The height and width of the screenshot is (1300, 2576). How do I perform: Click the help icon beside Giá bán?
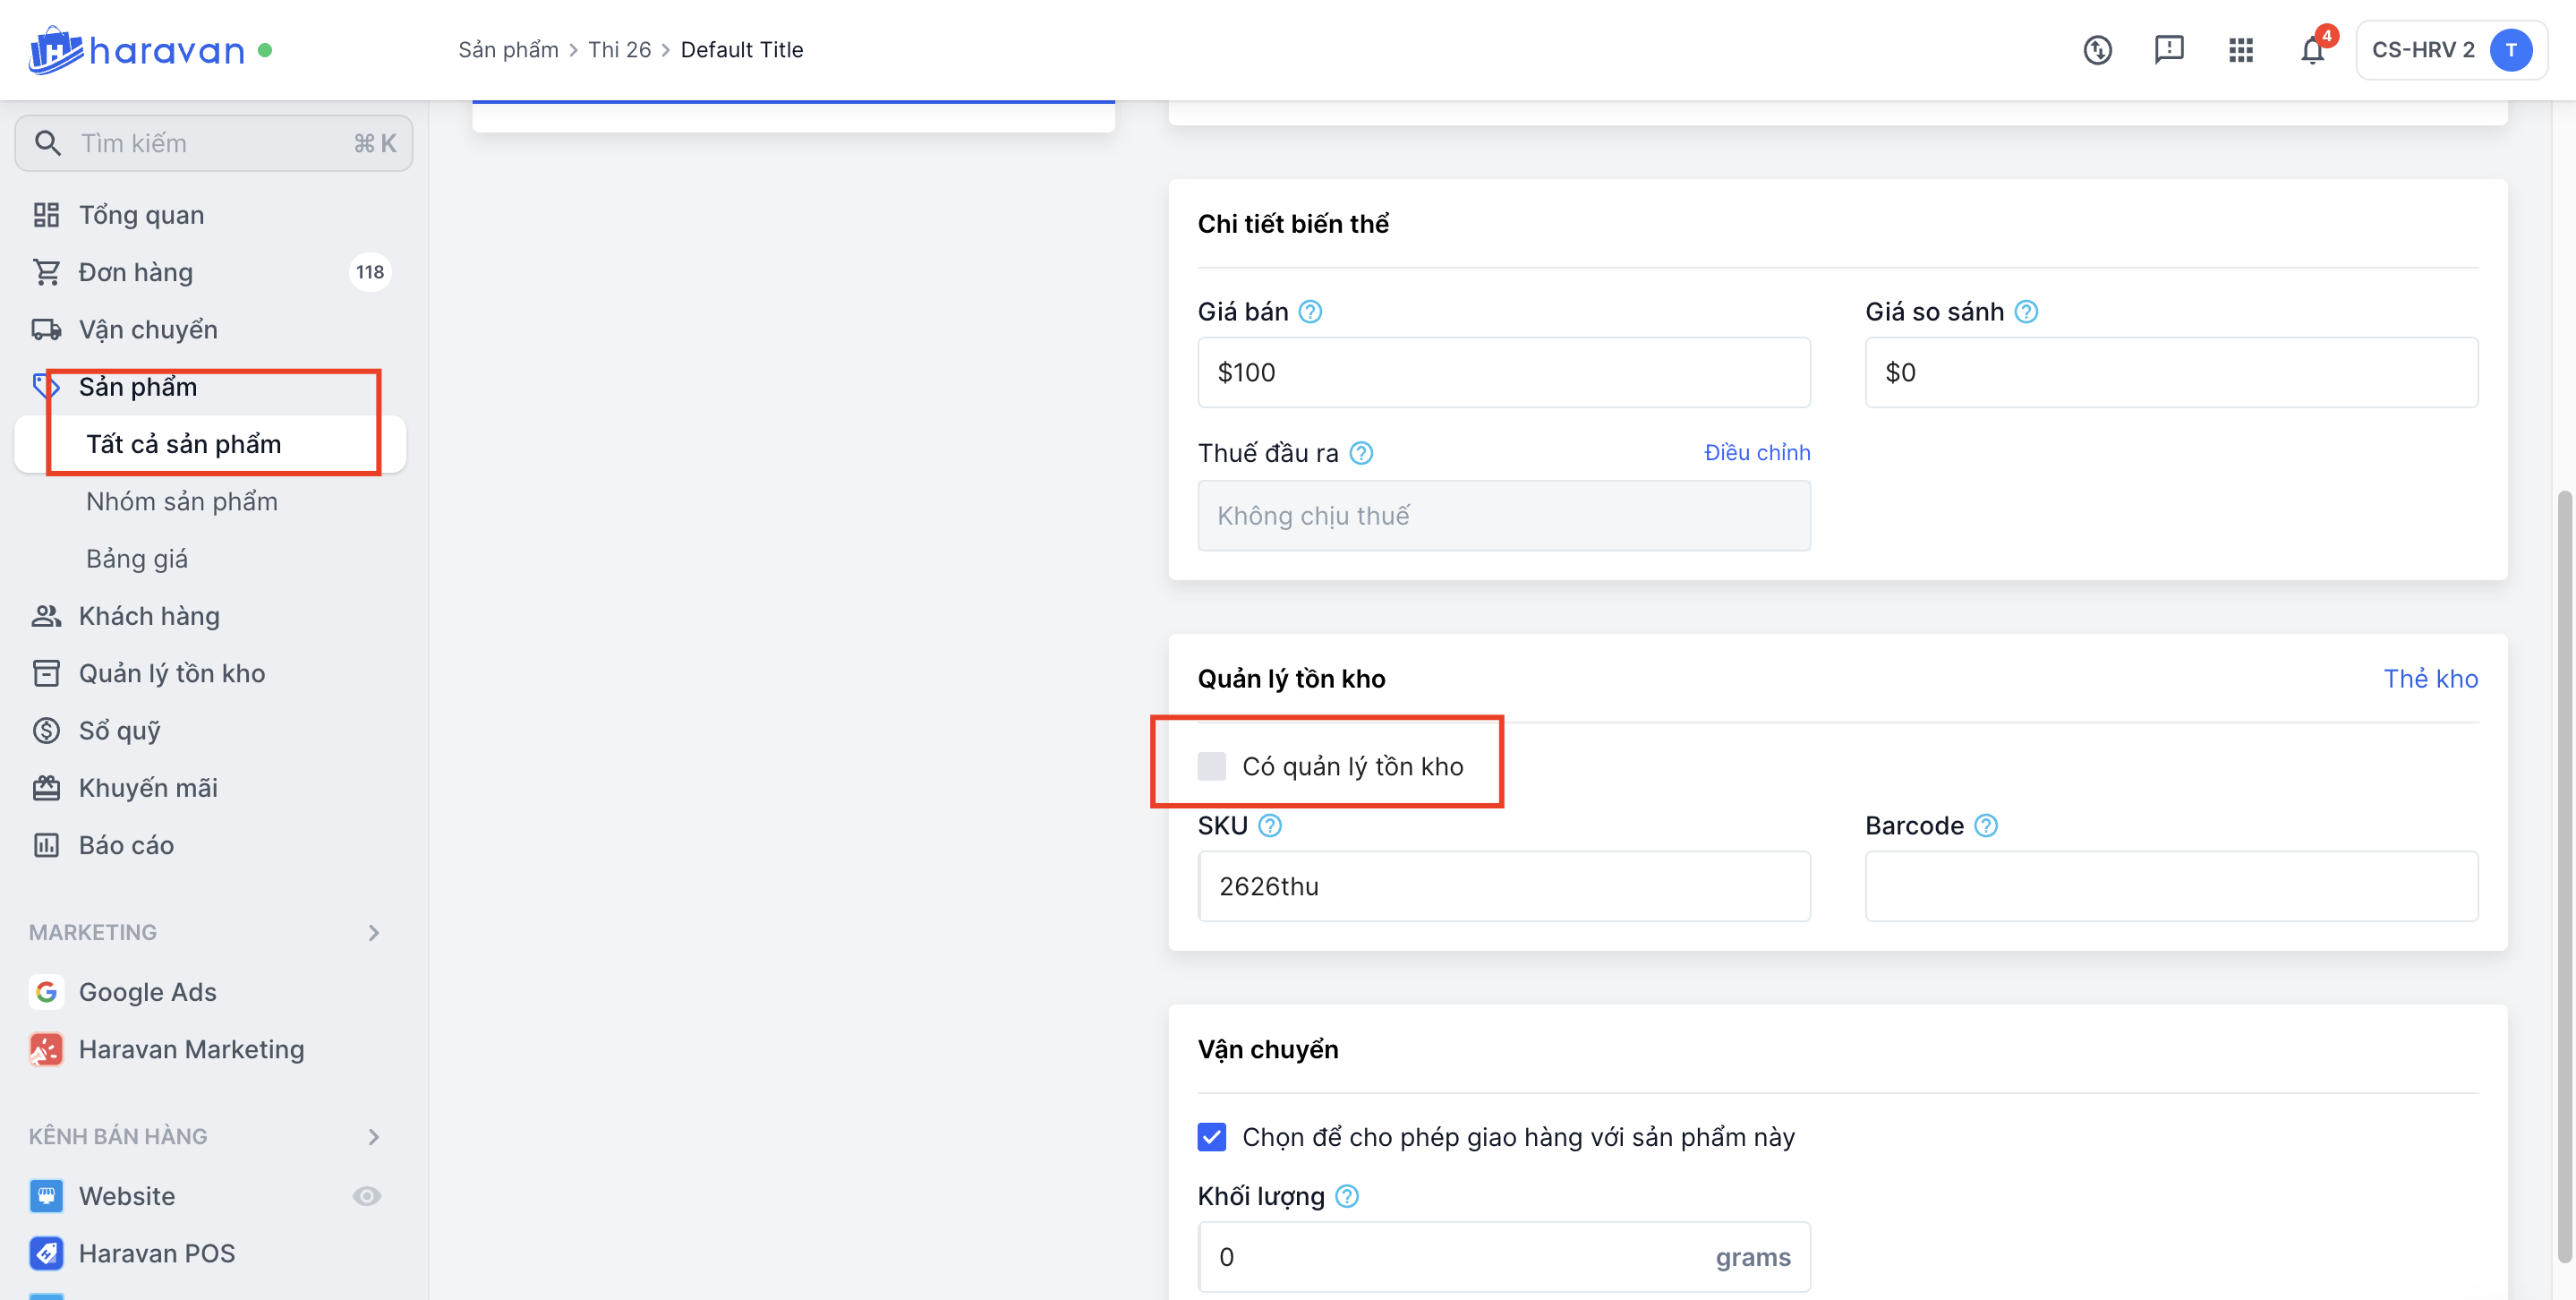(1310, 312)
